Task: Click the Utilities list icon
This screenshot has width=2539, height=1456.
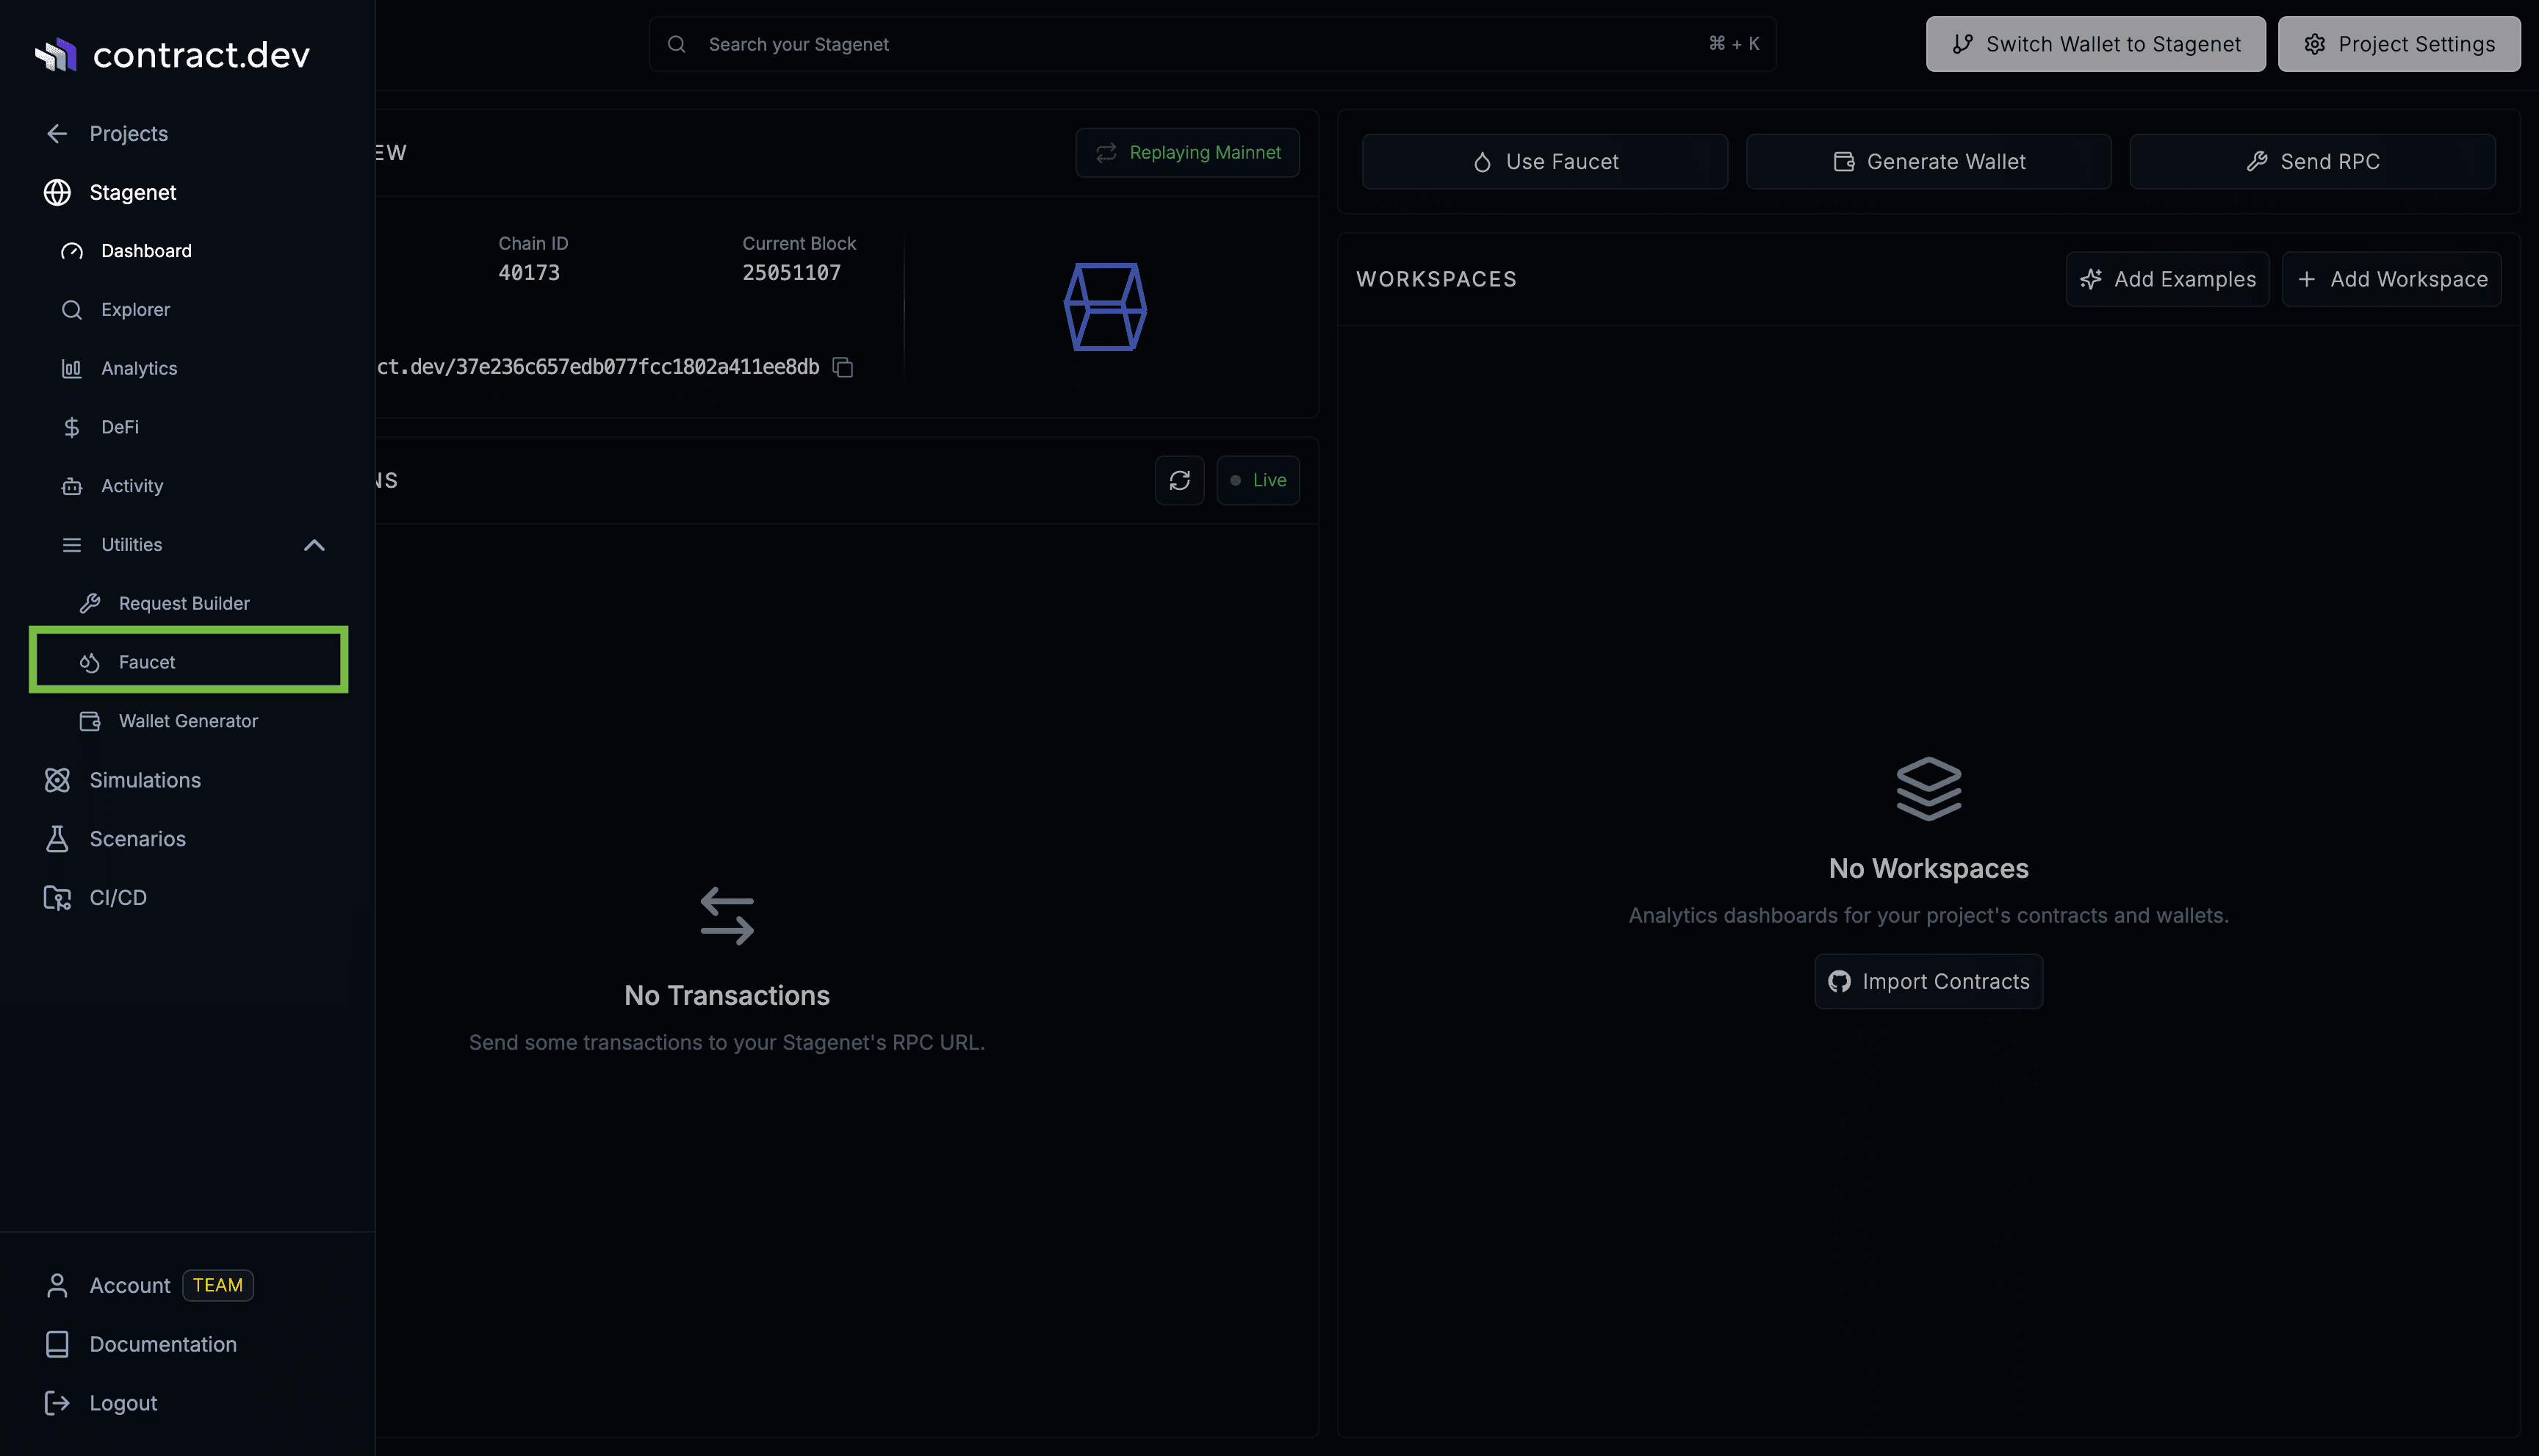Action: [72, 545]
